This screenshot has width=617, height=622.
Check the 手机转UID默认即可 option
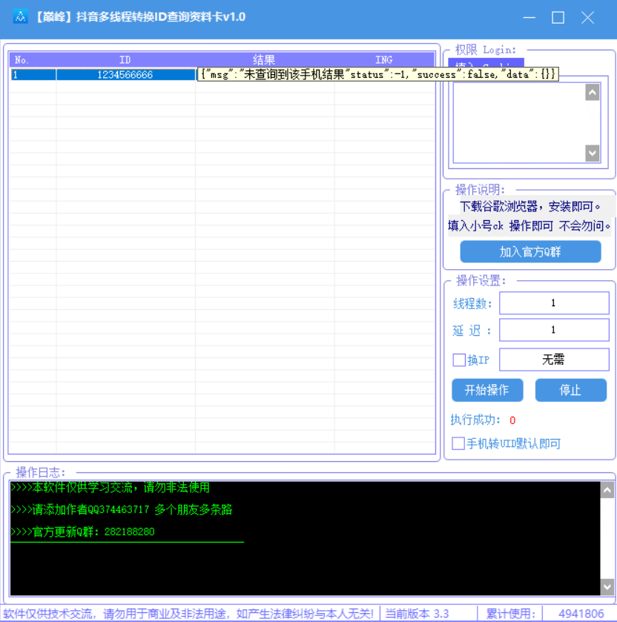point(459,443)
